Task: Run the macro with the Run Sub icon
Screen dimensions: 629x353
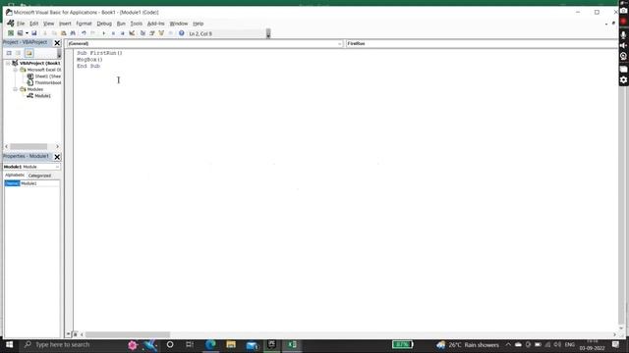Action: point(104,33)
